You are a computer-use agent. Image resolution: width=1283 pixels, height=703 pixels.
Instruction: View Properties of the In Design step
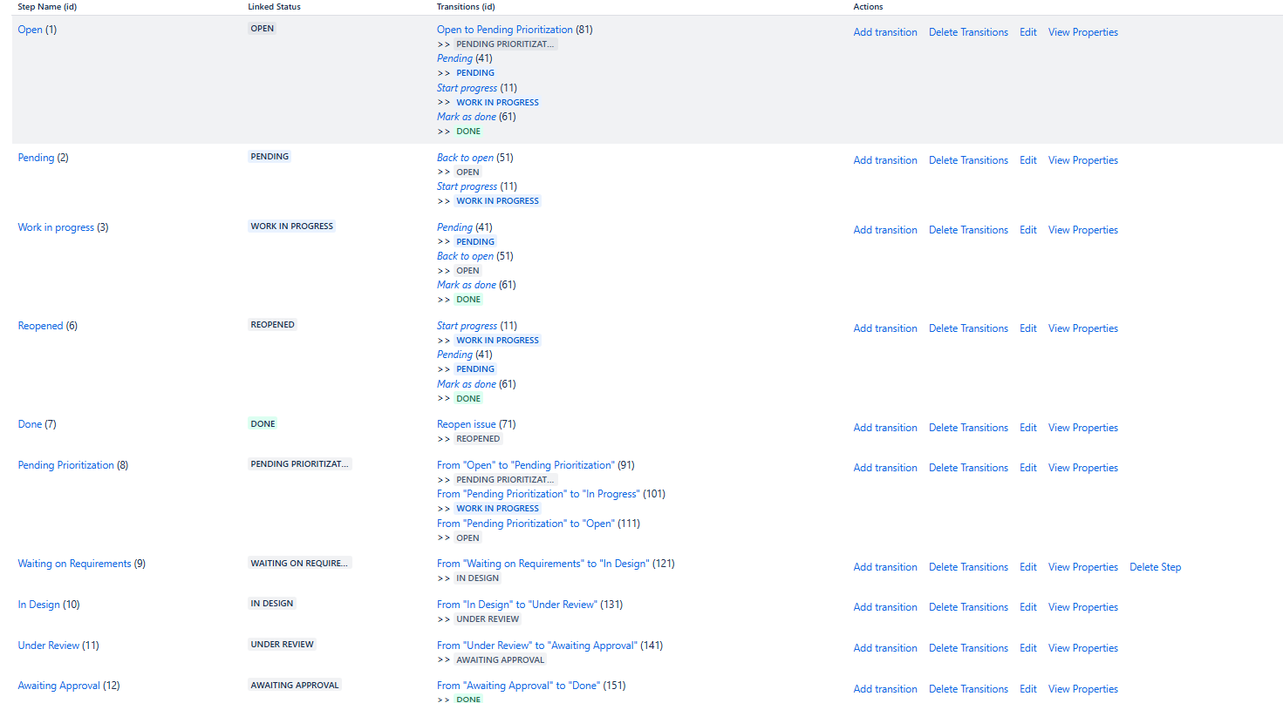coord(1083,607)
